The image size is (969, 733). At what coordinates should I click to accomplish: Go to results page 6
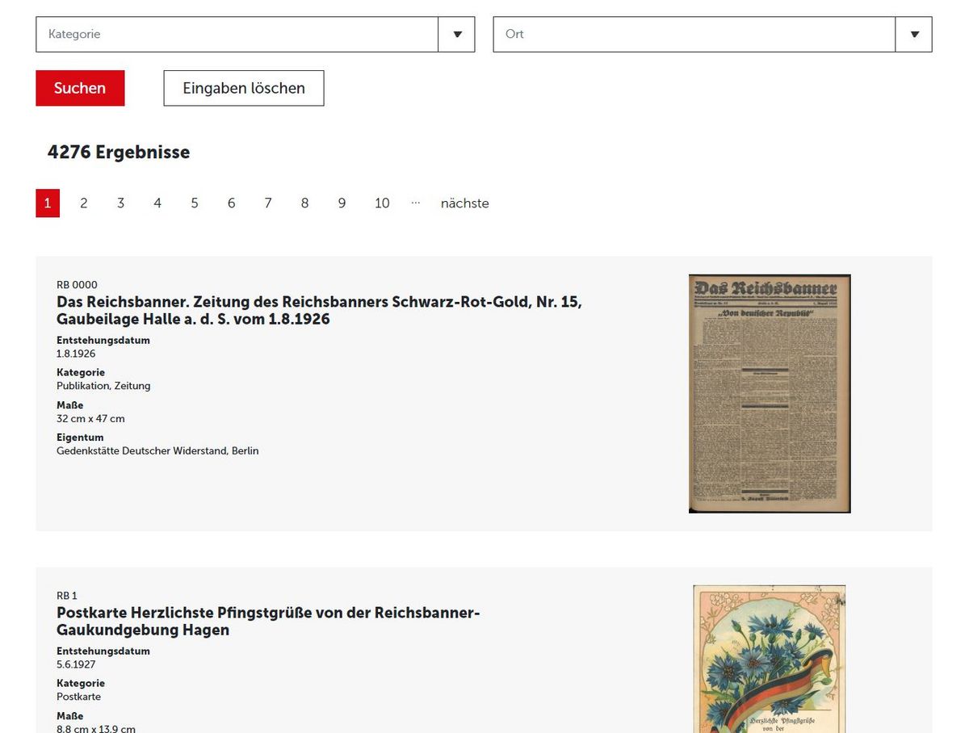231,203
